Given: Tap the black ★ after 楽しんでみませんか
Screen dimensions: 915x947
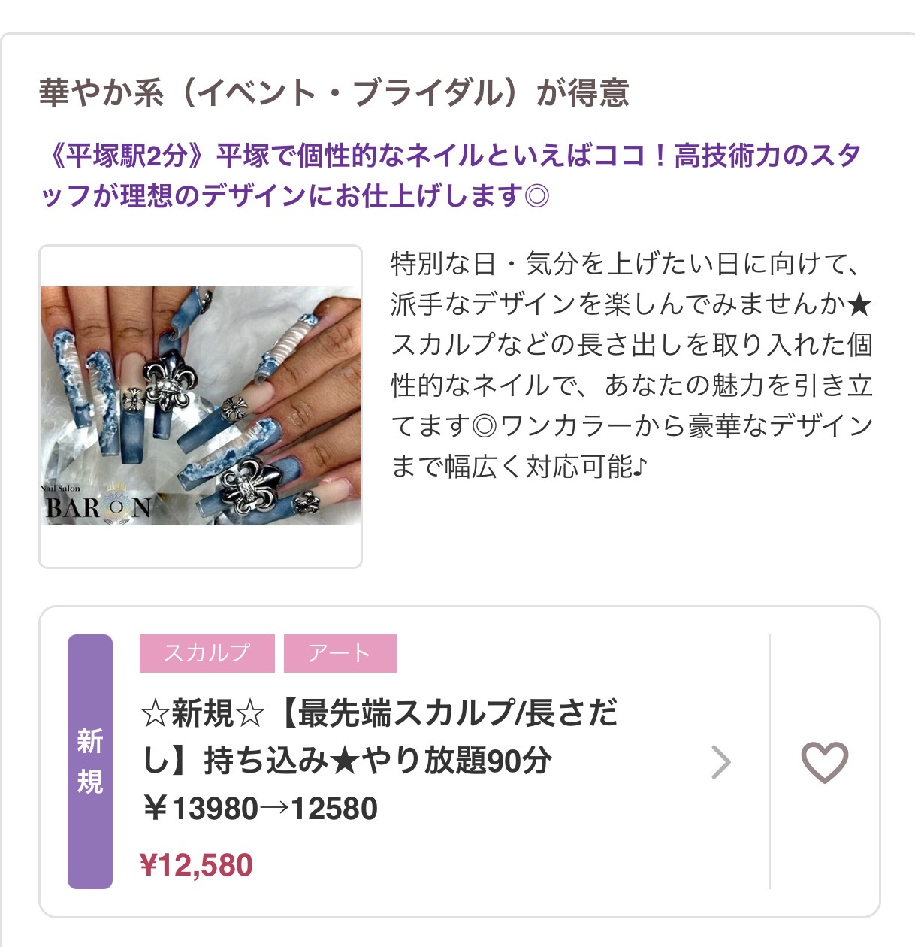Looking at the screenshot, I should (859, 304).
